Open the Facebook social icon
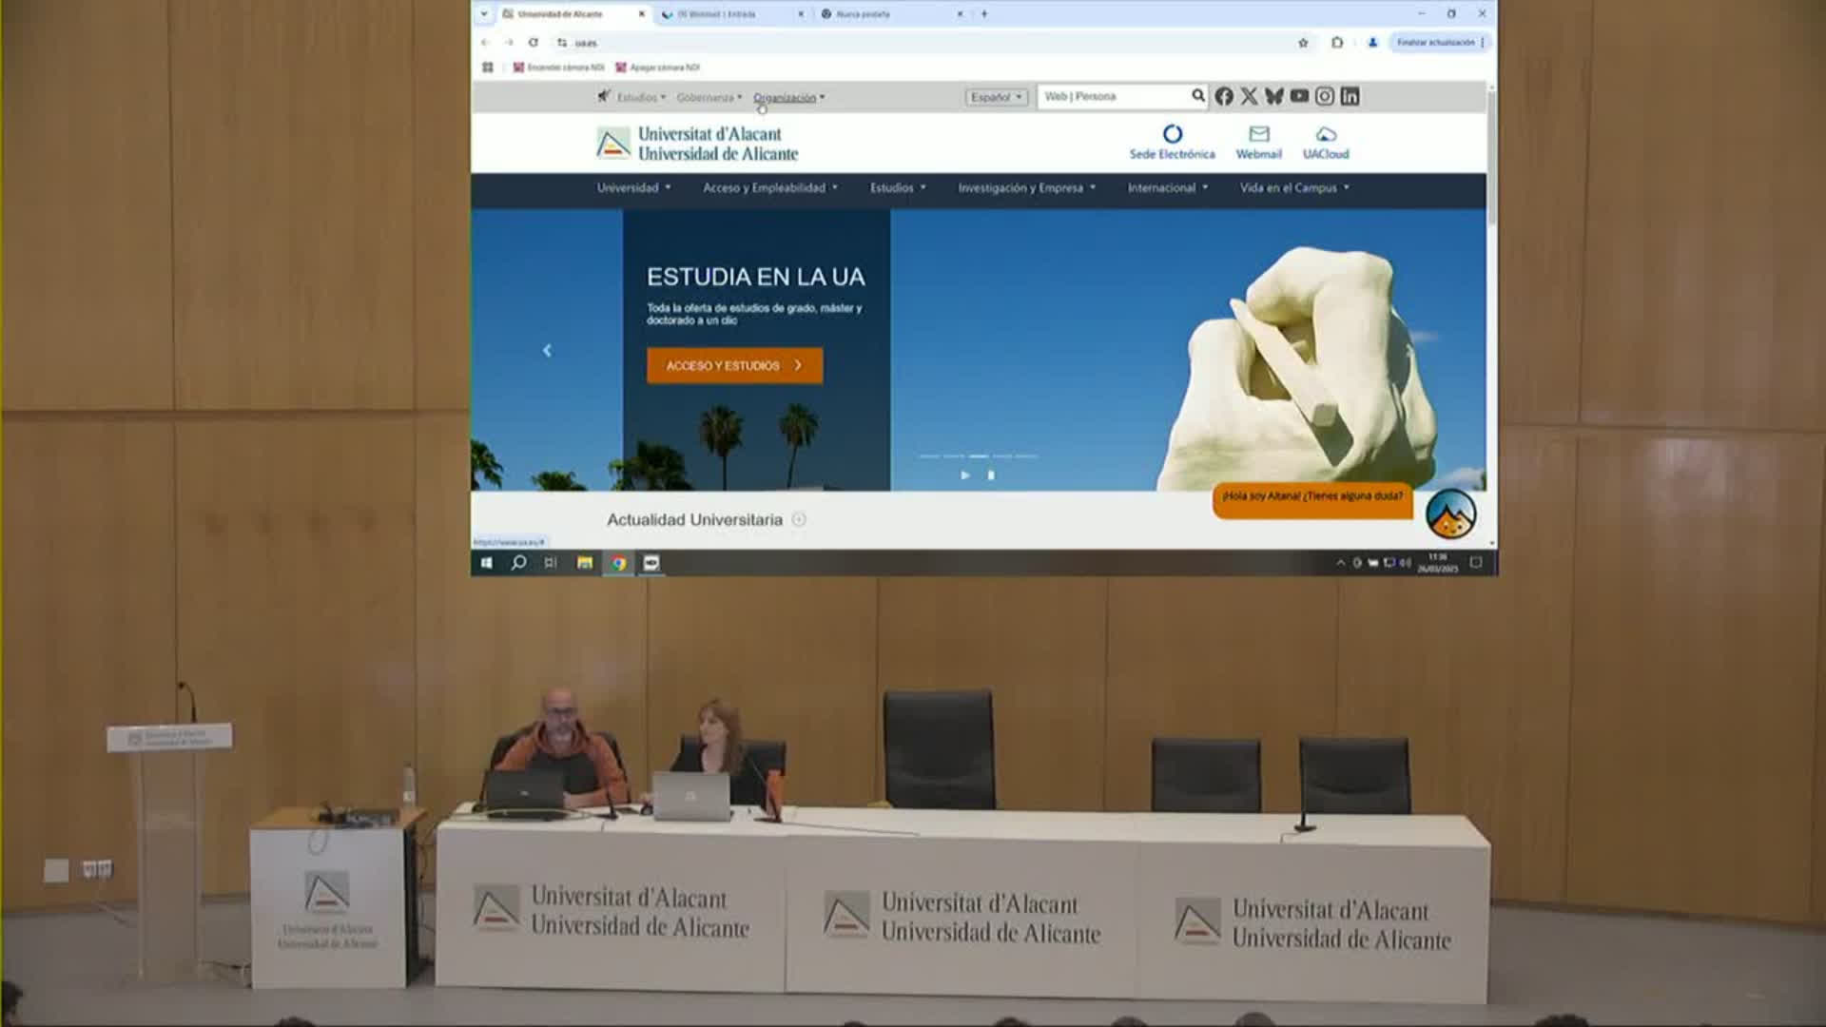 (x=1224, y=96)
